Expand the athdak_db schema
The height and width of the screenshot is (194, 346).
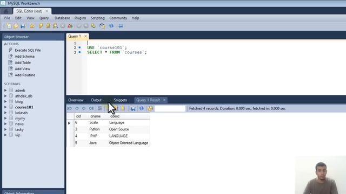tap(5, 96)
